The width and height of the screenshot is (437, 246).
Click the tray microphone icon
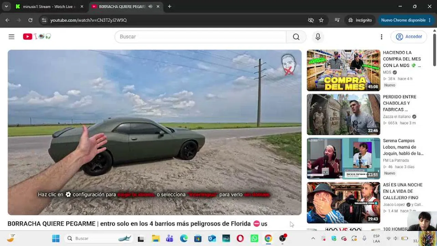point(364,238)
